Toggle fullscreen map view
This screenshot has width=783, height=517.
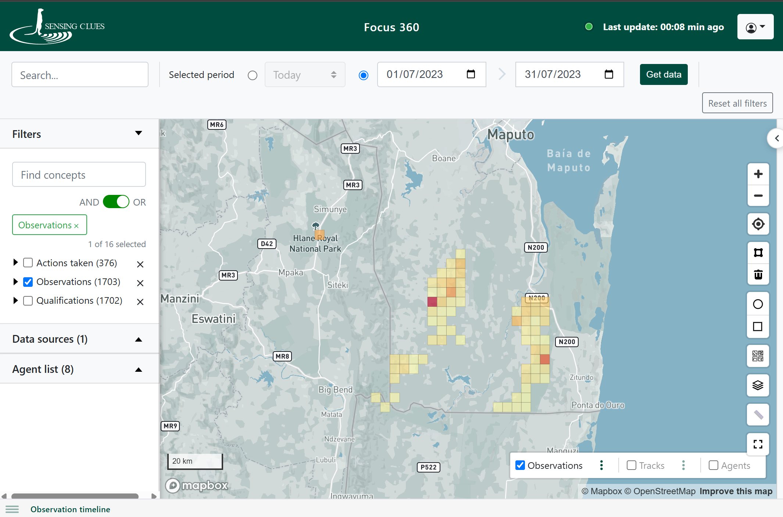point(758,444)
